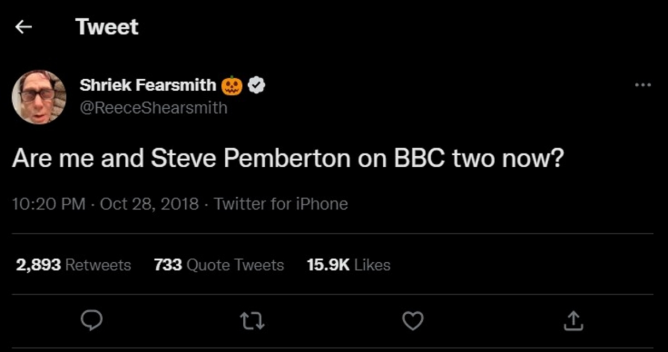Click the 10:20 PM timestamp
Image resolution: width=668 pixels, height=352 pixels.
click(49, 204)
